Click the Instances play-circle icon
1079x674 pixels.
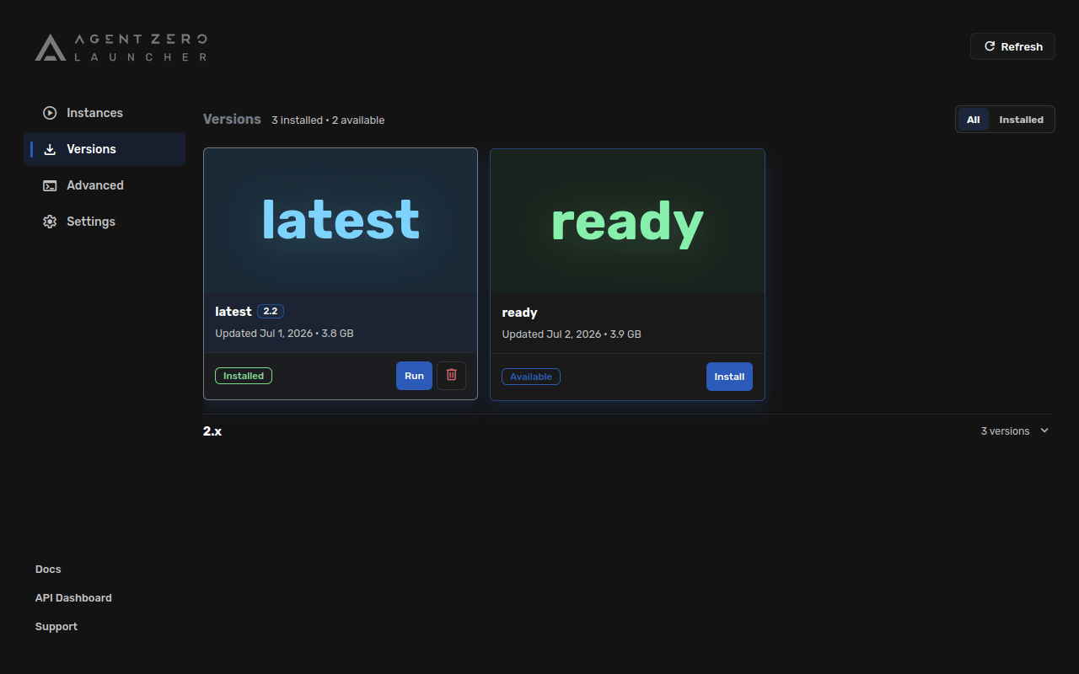[x=50, y=113]
